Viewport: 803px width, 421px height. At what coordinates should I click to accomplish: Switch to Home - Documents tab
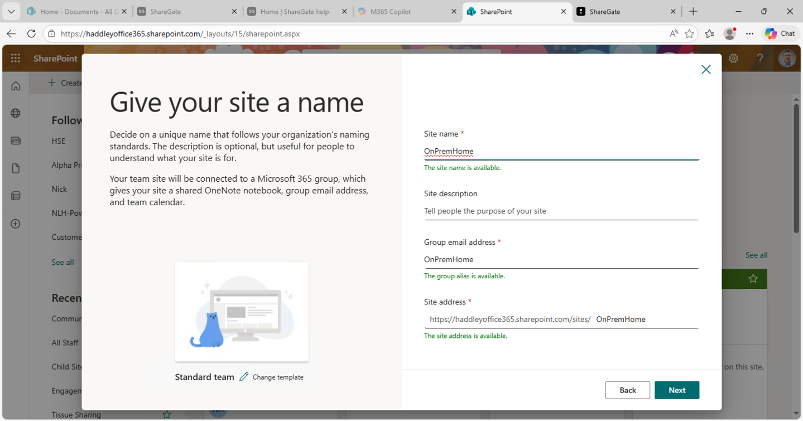[77, 11]
